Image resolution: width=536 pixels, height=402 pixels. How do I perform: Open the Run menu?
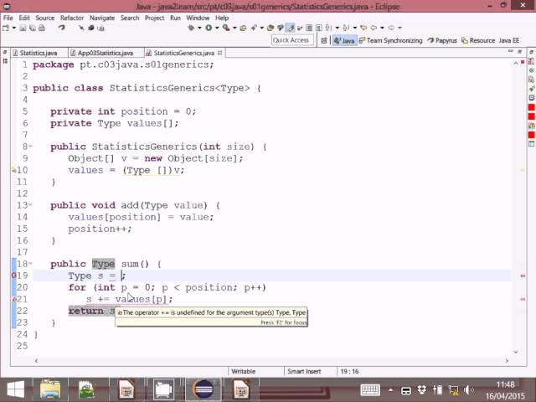pyautogui.click(x=175, y=18)
